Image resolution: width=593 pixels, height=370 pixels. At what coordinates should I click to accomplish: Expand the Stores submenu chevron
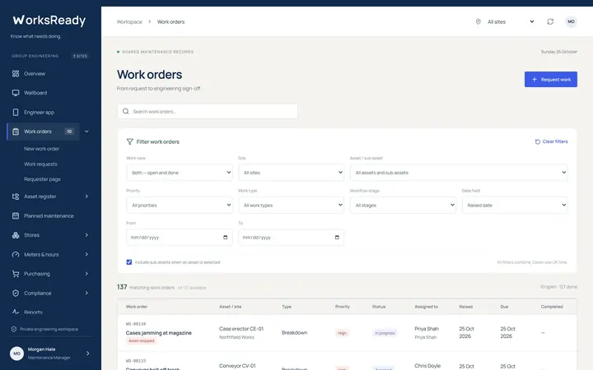click(x=86, y=235)
